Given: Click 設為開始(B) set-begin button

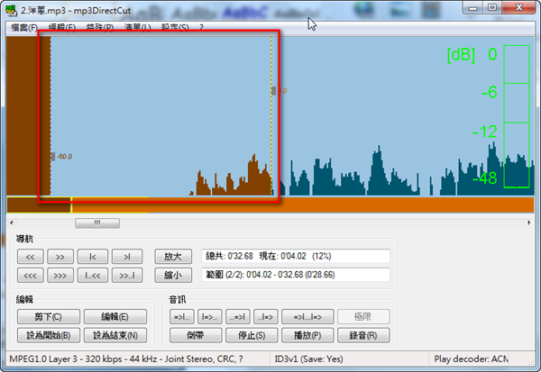Looking at the screenshot, I should pos(49,335).
